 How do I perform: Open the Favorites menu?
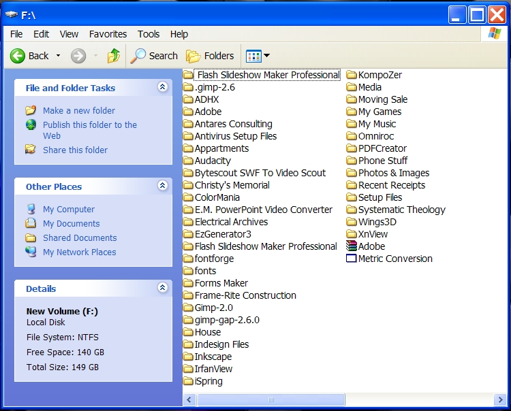pos(108,34)
